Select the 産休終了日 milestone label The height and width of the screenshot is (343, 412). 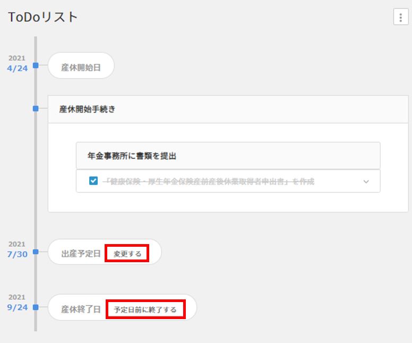click(81, 309)
